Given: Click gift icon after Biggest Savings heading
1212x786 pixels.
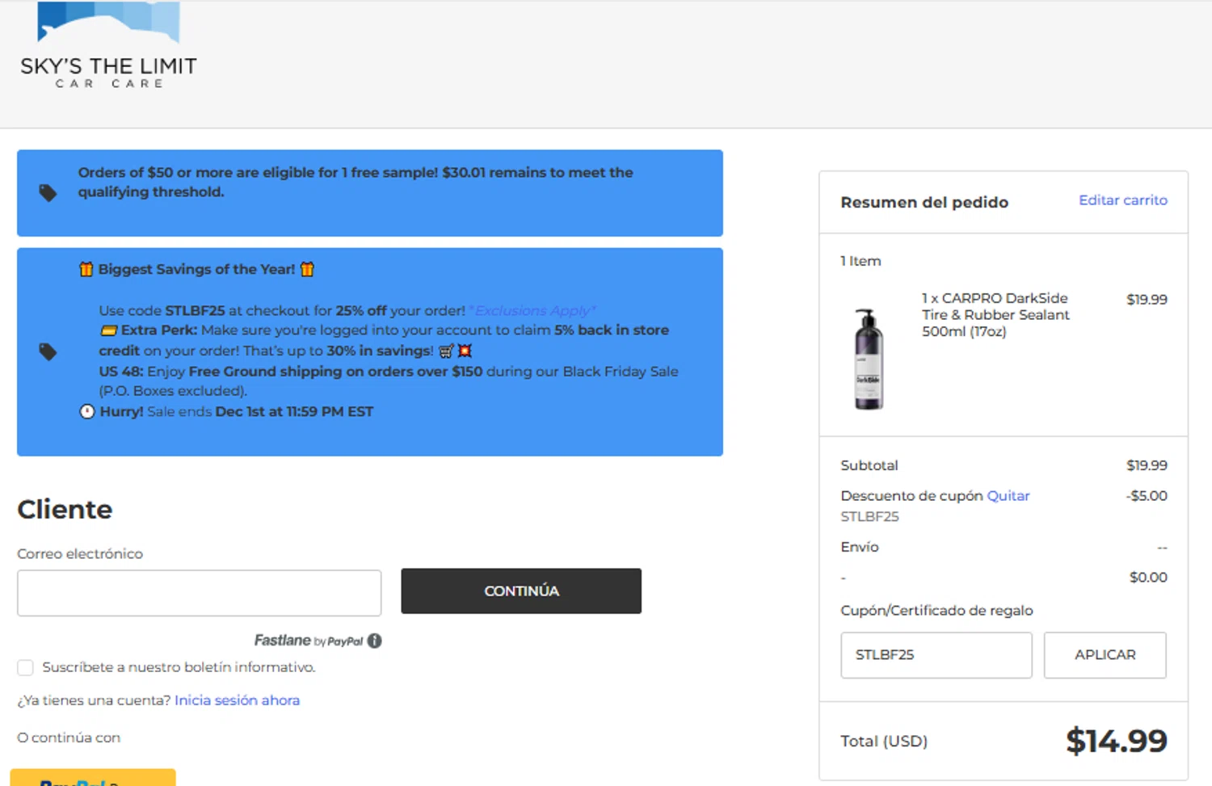Looking at the screenshot, I should coord(307,269).
